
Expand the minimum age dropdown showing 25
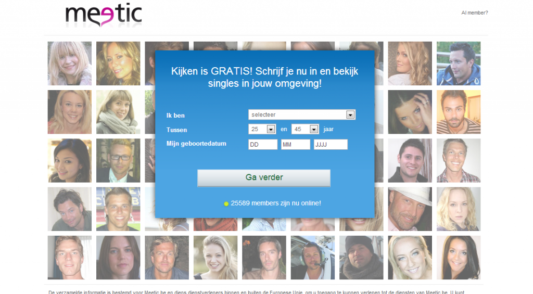click(262, 129)
